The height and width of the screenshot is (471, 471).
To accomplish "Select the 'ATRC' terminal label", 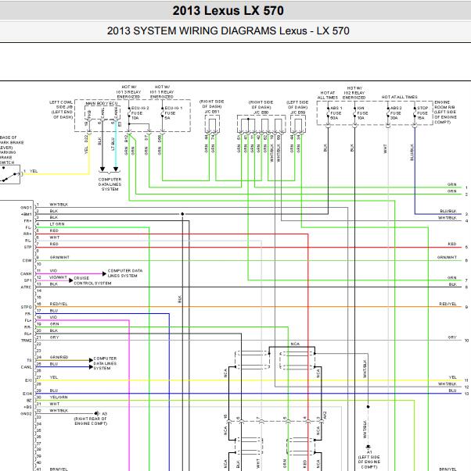I will (26, 287).
